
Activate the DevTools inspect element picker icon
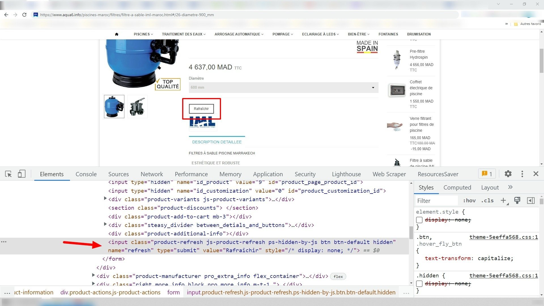click(8, 174)
